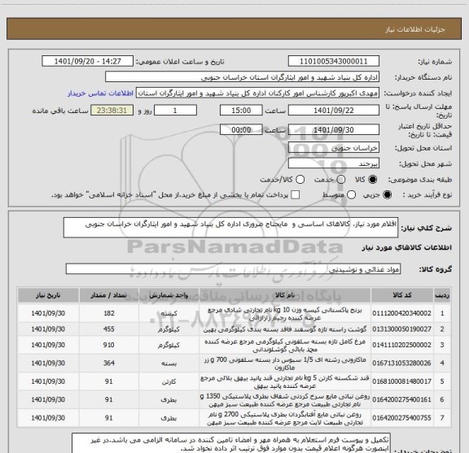The image size is (469, 453).
Task: Click the unit کارتن in row 5
Action: 169,381
